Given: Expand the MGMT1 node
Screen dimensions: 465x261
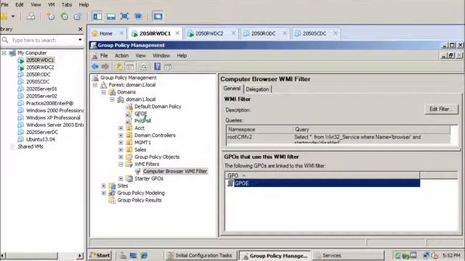Looking at the screenshot, I should click(x=121, y=142).
